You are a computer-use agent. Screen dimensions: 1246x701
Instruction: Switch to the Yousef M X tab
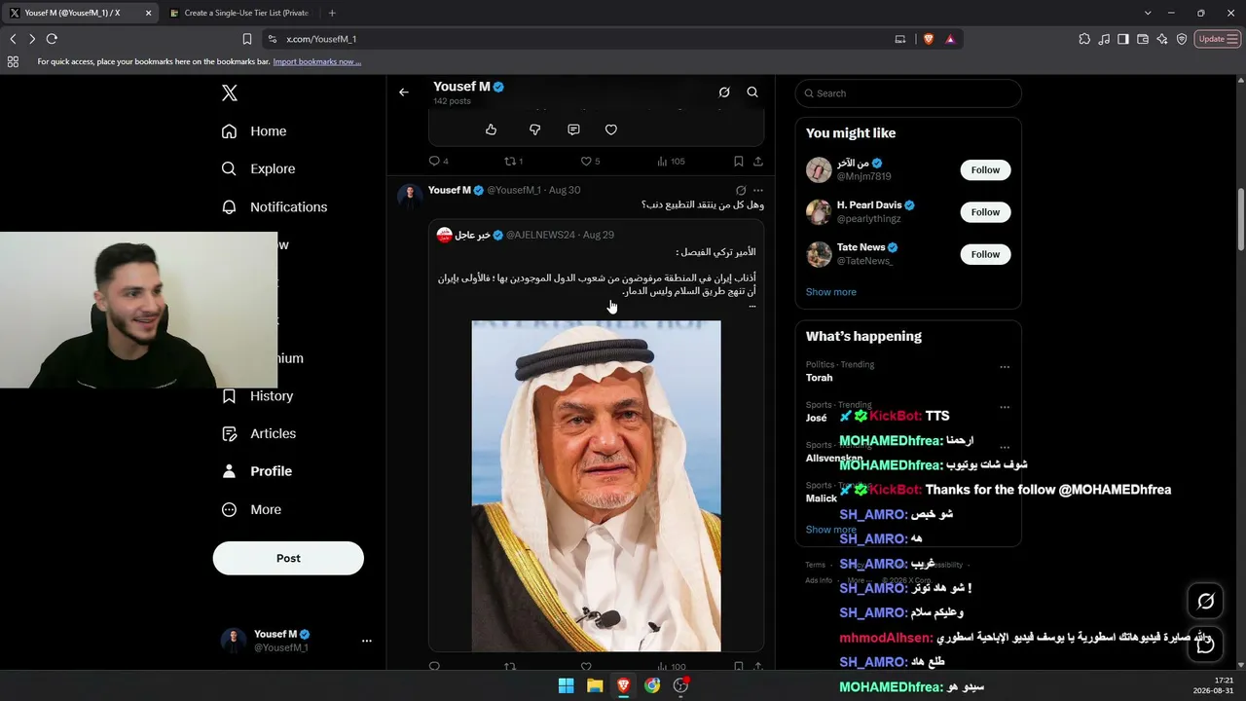click(x=81, y=13)
